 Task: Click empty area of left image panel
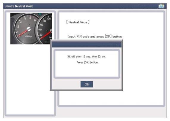click(30, 79)
